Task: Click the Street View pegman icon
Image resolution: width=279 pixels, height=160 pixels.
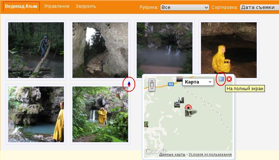Action: (152, 84)
